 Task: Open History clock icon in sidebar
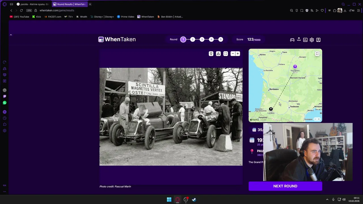[x=5, y=118]
